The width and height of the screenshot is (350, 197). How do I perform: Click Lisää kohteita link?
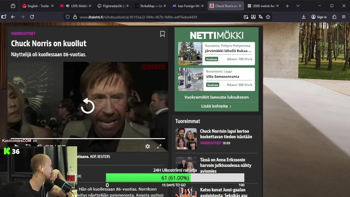pos(216,106)
